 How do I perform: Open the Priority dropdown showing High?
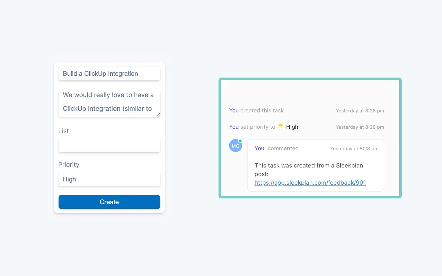coord(109,179)
